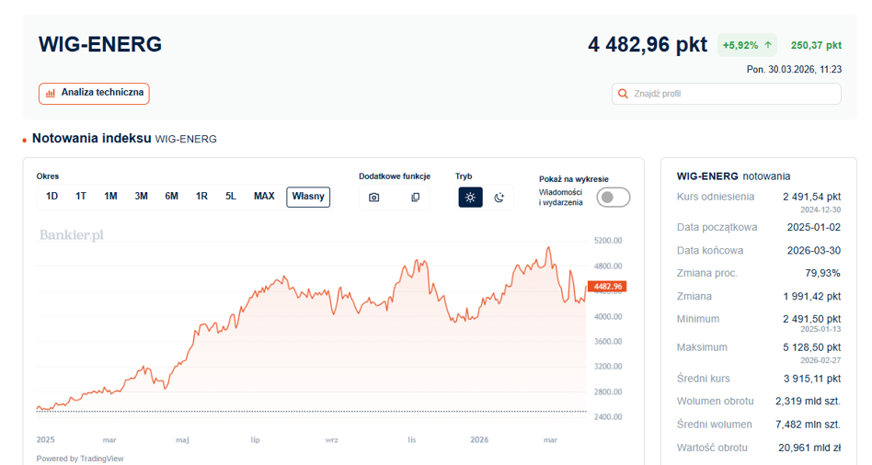Click Wartość obrotu value 20,961 mld zł
Viewport: 872px width, 465px height.
(x=809, y=448)
